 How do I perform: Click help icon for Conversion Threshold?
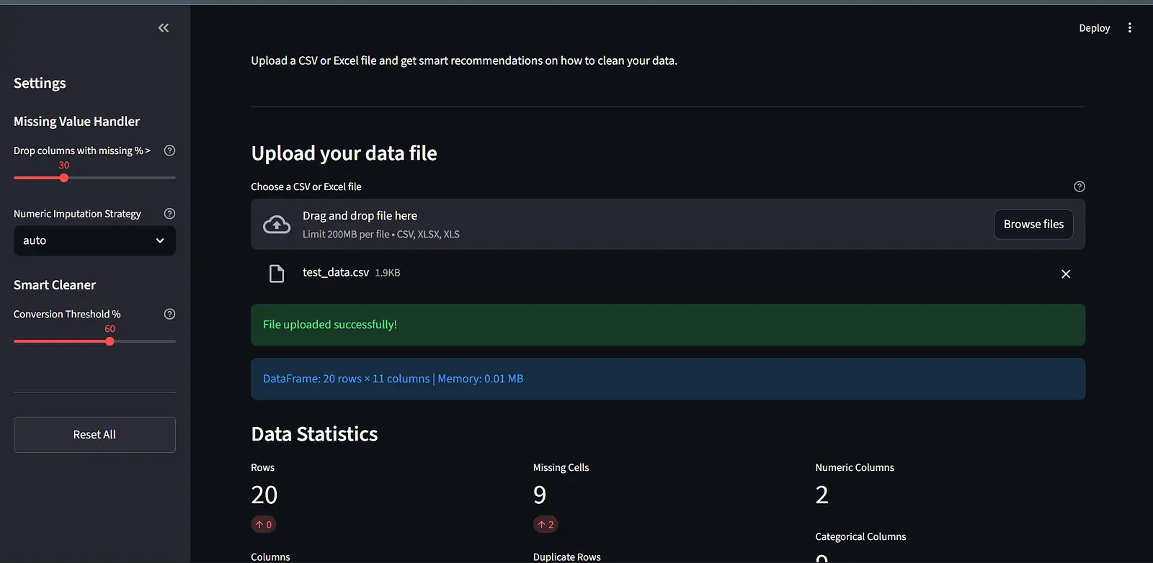click(169, 314)
